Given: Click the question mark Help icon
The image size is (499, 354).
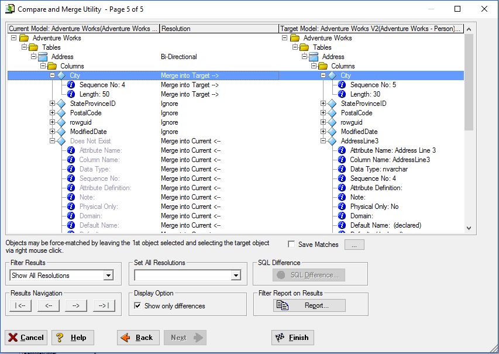Looking at the screenshot, I should (60, 338).
